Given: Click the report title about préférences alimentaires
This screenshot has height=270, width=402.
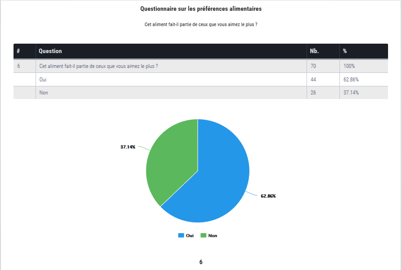Looking at the screenshot, I should click(x=201, y=9).
